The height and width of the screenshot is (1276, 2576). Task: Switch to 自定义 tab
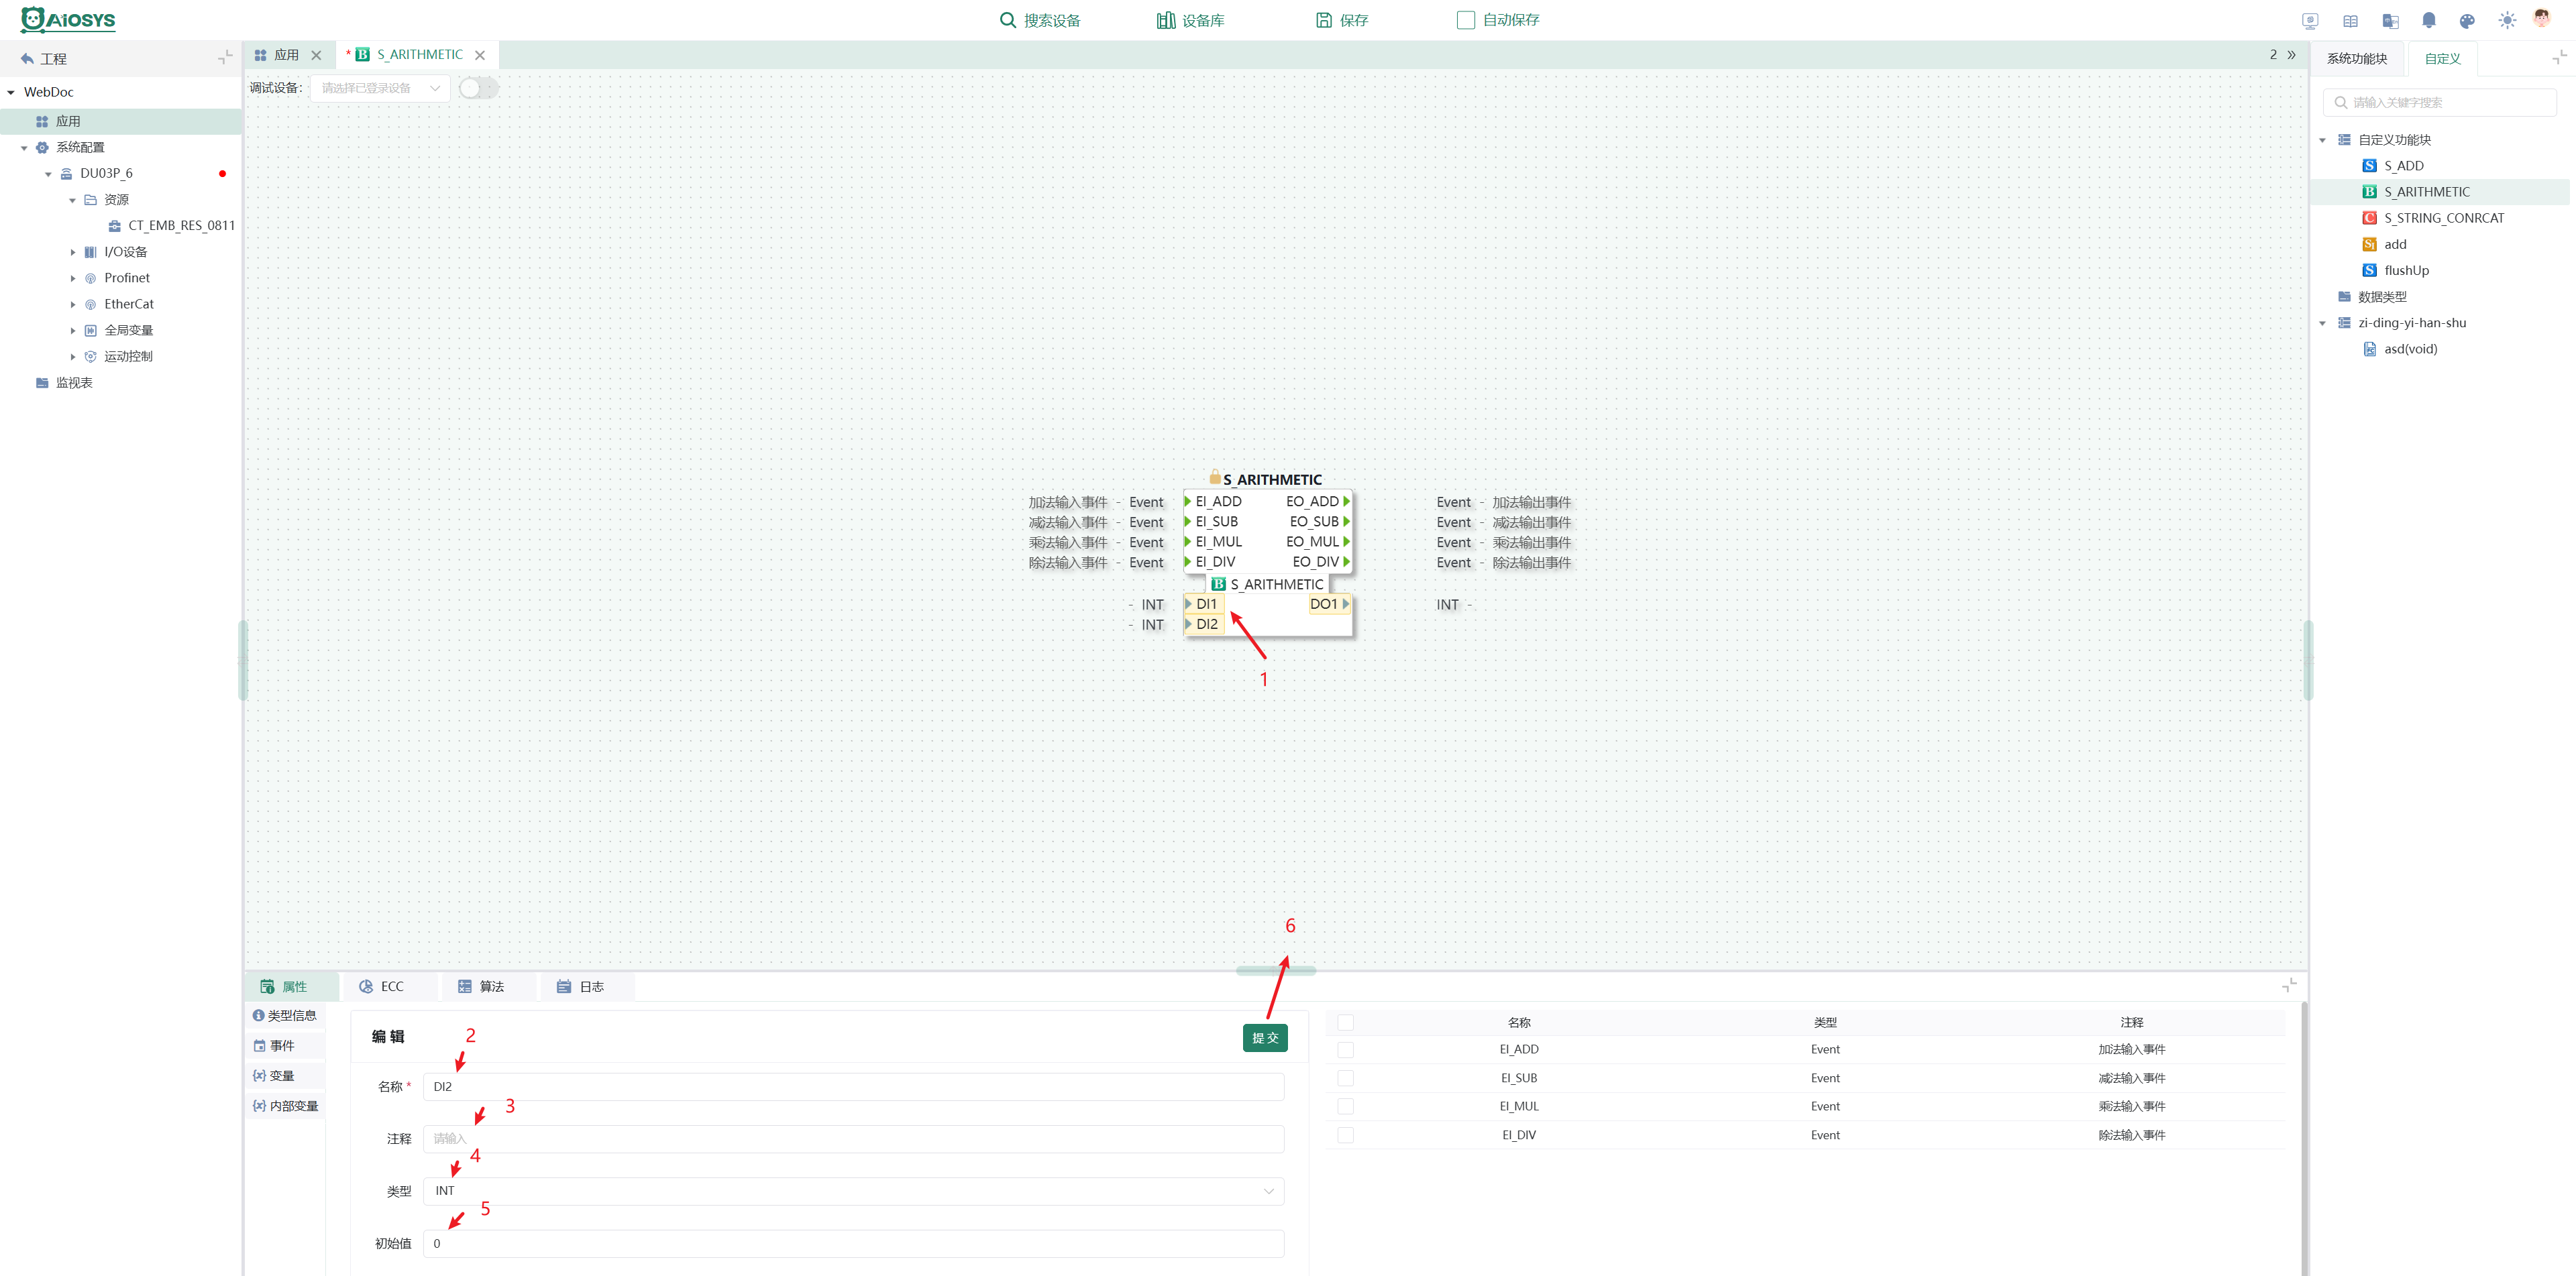2442,58
